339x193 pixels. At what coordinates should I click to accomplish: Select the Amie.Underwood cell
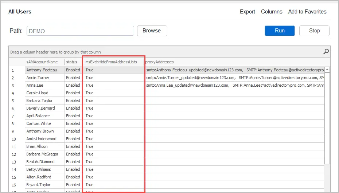tap(44, 139)
